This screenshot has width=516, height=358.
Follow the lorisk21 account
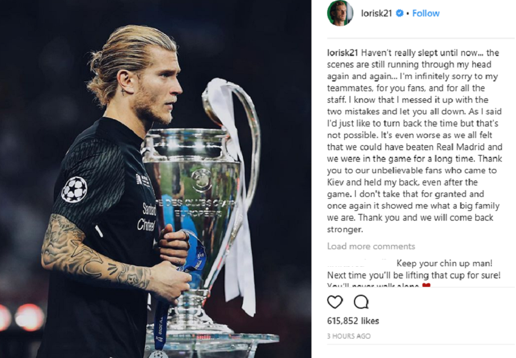pos(426,13)
